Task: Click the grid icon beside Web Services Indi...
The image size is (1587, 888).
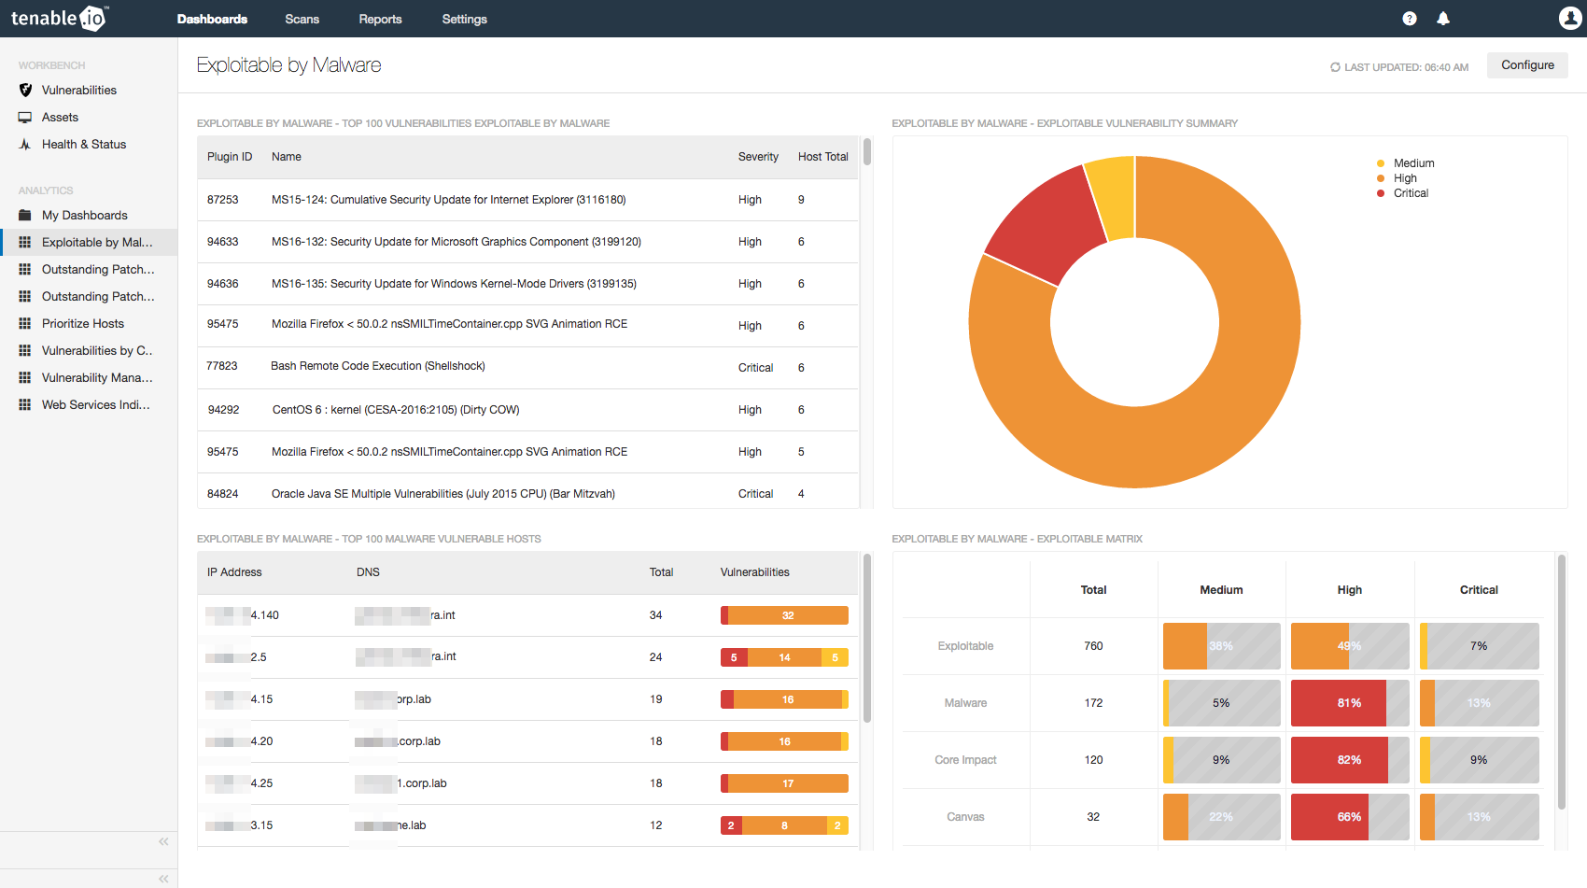Action: [25, 405]
